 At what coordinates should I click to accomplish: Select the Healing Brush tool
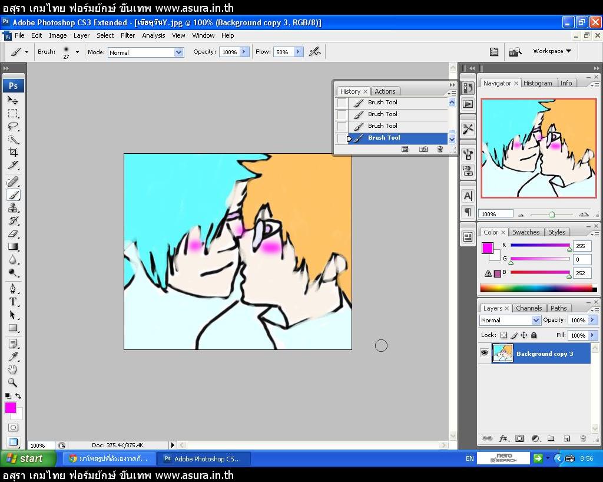click(13, 181)
